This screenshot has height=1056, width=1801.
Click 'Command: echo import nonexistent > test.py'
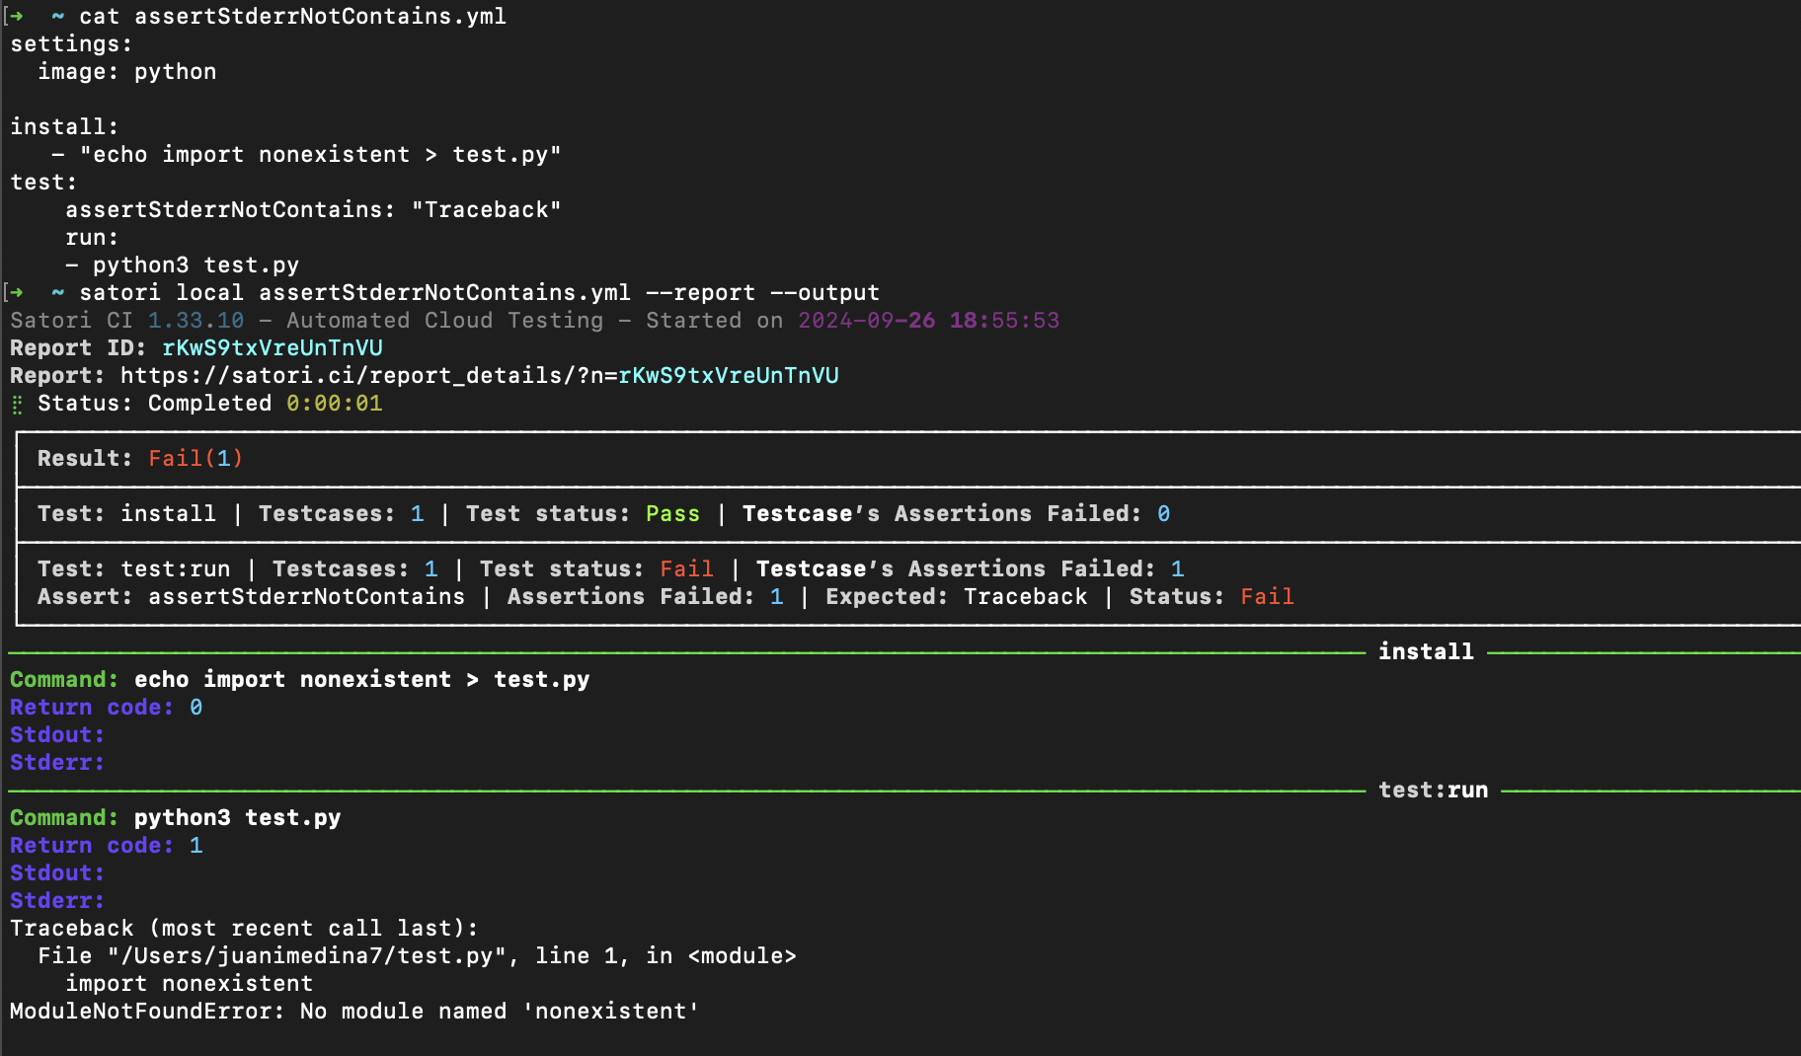[299, 680]
